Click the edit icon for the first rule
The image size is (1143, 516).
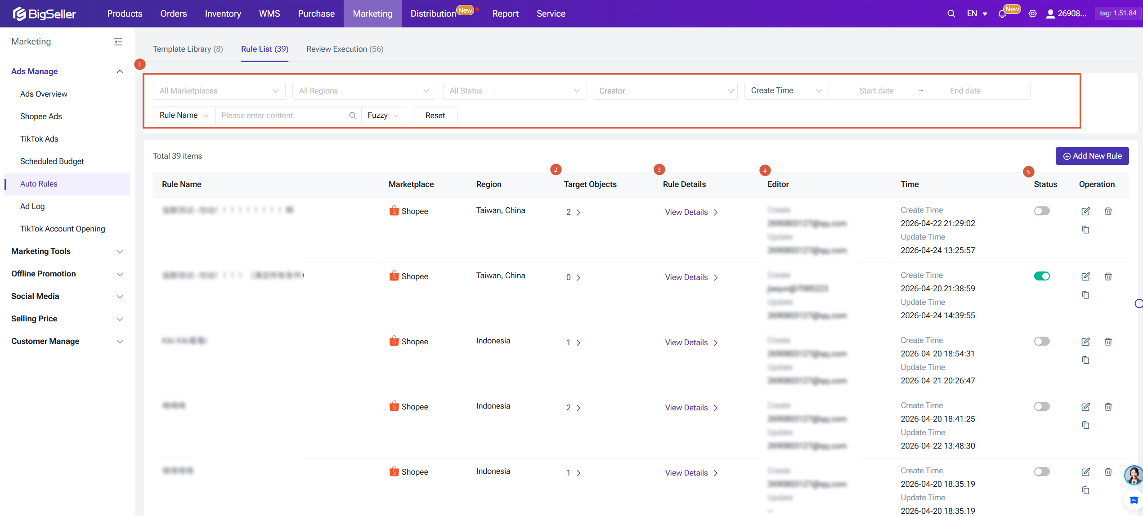point(1085,211)
